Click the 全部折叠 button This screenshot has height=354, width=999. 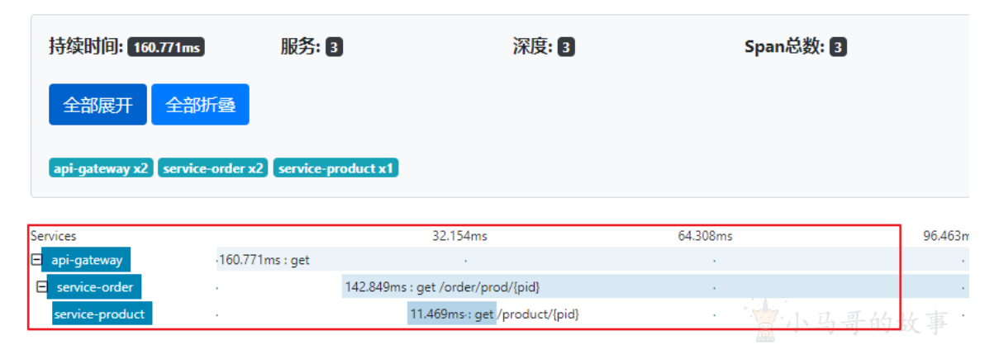click(x=200, y=105)
